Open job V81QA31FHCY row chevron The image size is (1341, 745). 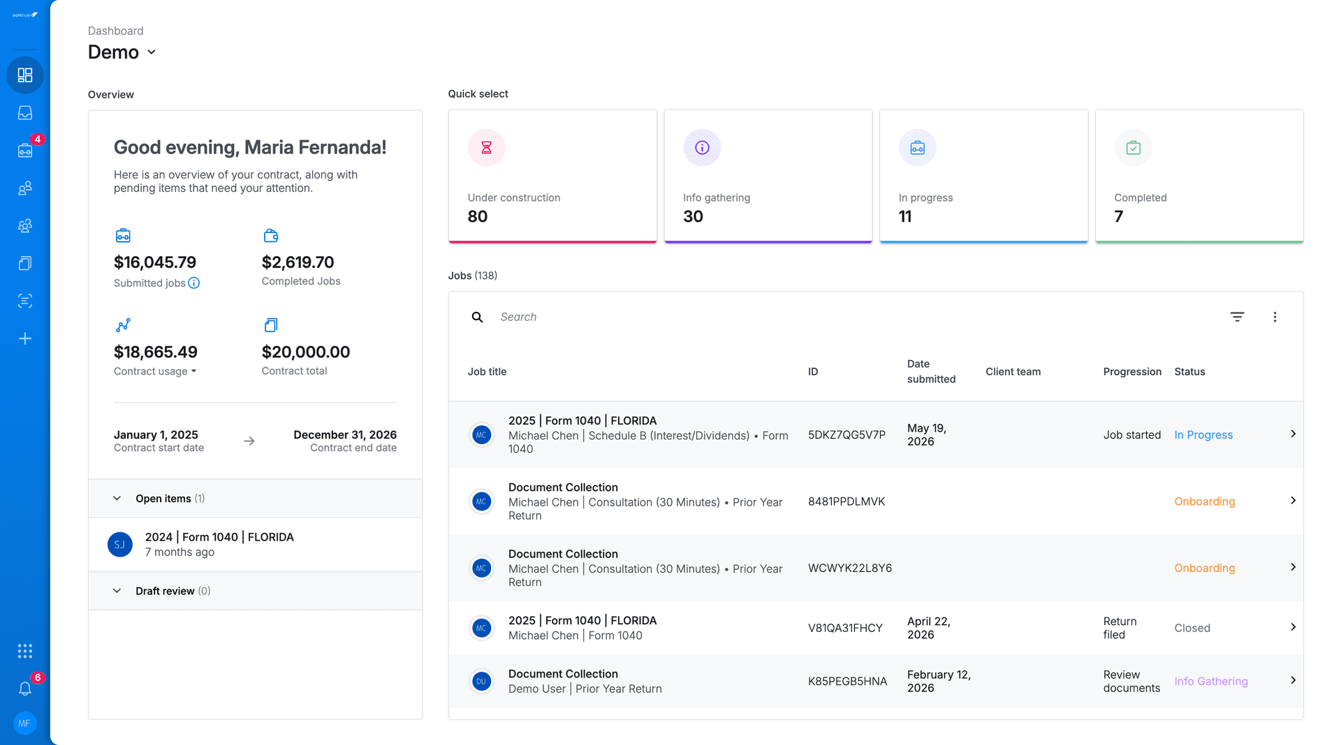click(1293, 627)
